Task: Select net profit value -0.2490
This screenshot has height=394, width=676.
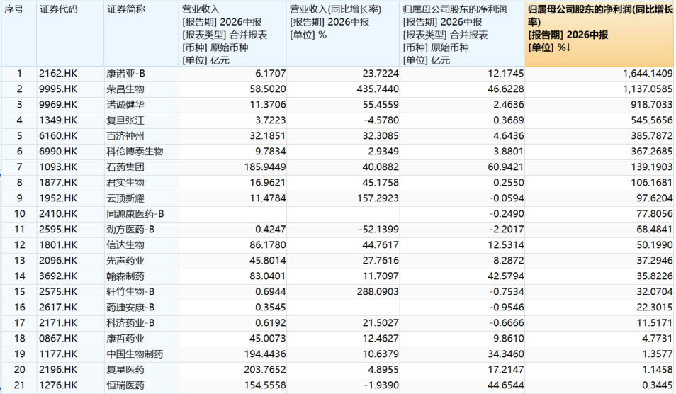Action: pyautogui.click(x=507, y=214)
